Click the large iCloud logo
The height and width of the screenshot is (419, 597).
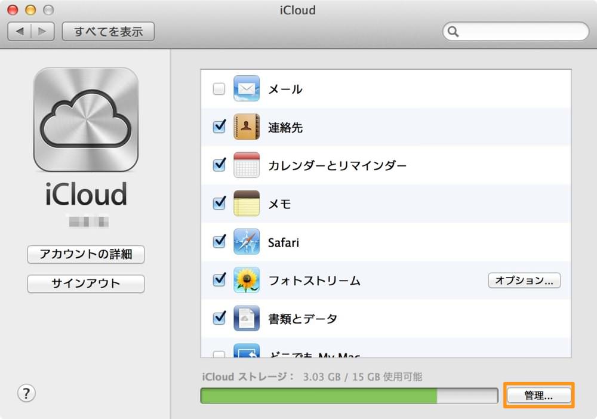pyautogui.click(x=86, y=120)
